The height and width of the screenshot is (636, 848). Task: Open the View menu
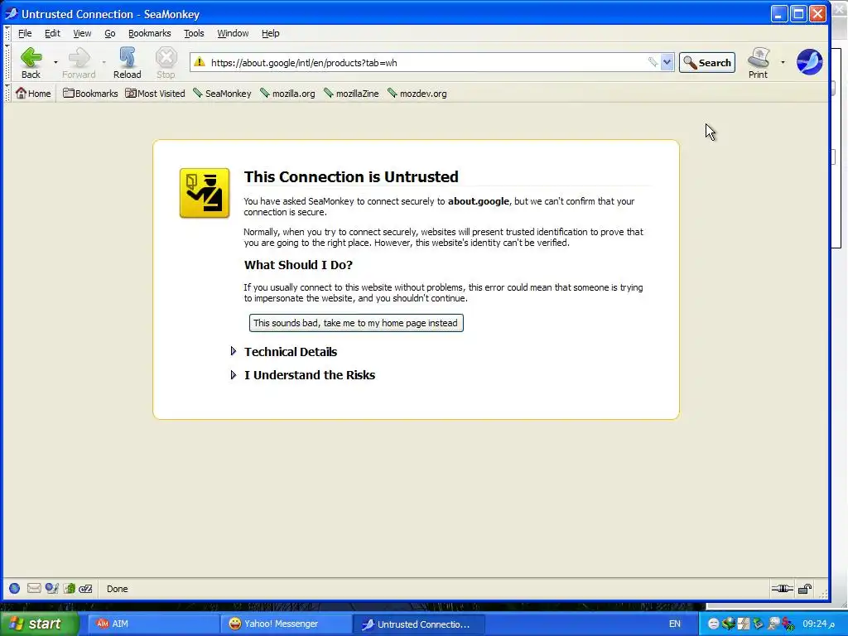click(x=82, y=33)
